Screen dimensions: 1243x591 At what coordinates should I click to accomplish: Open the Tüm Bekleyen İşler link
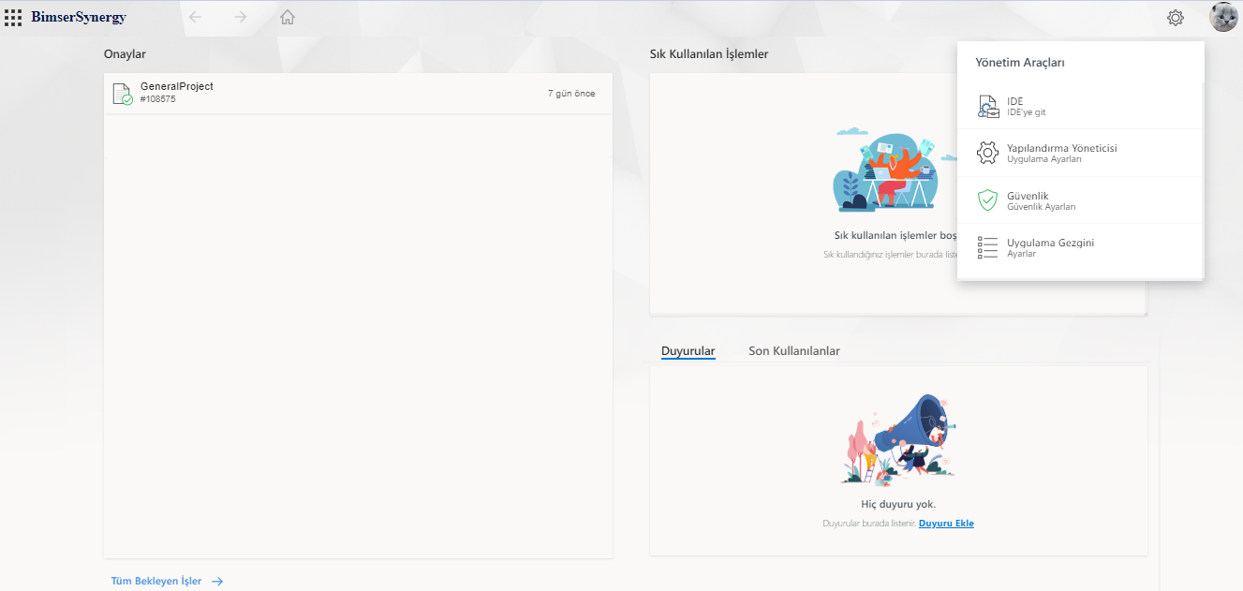[x=156, y=582]
